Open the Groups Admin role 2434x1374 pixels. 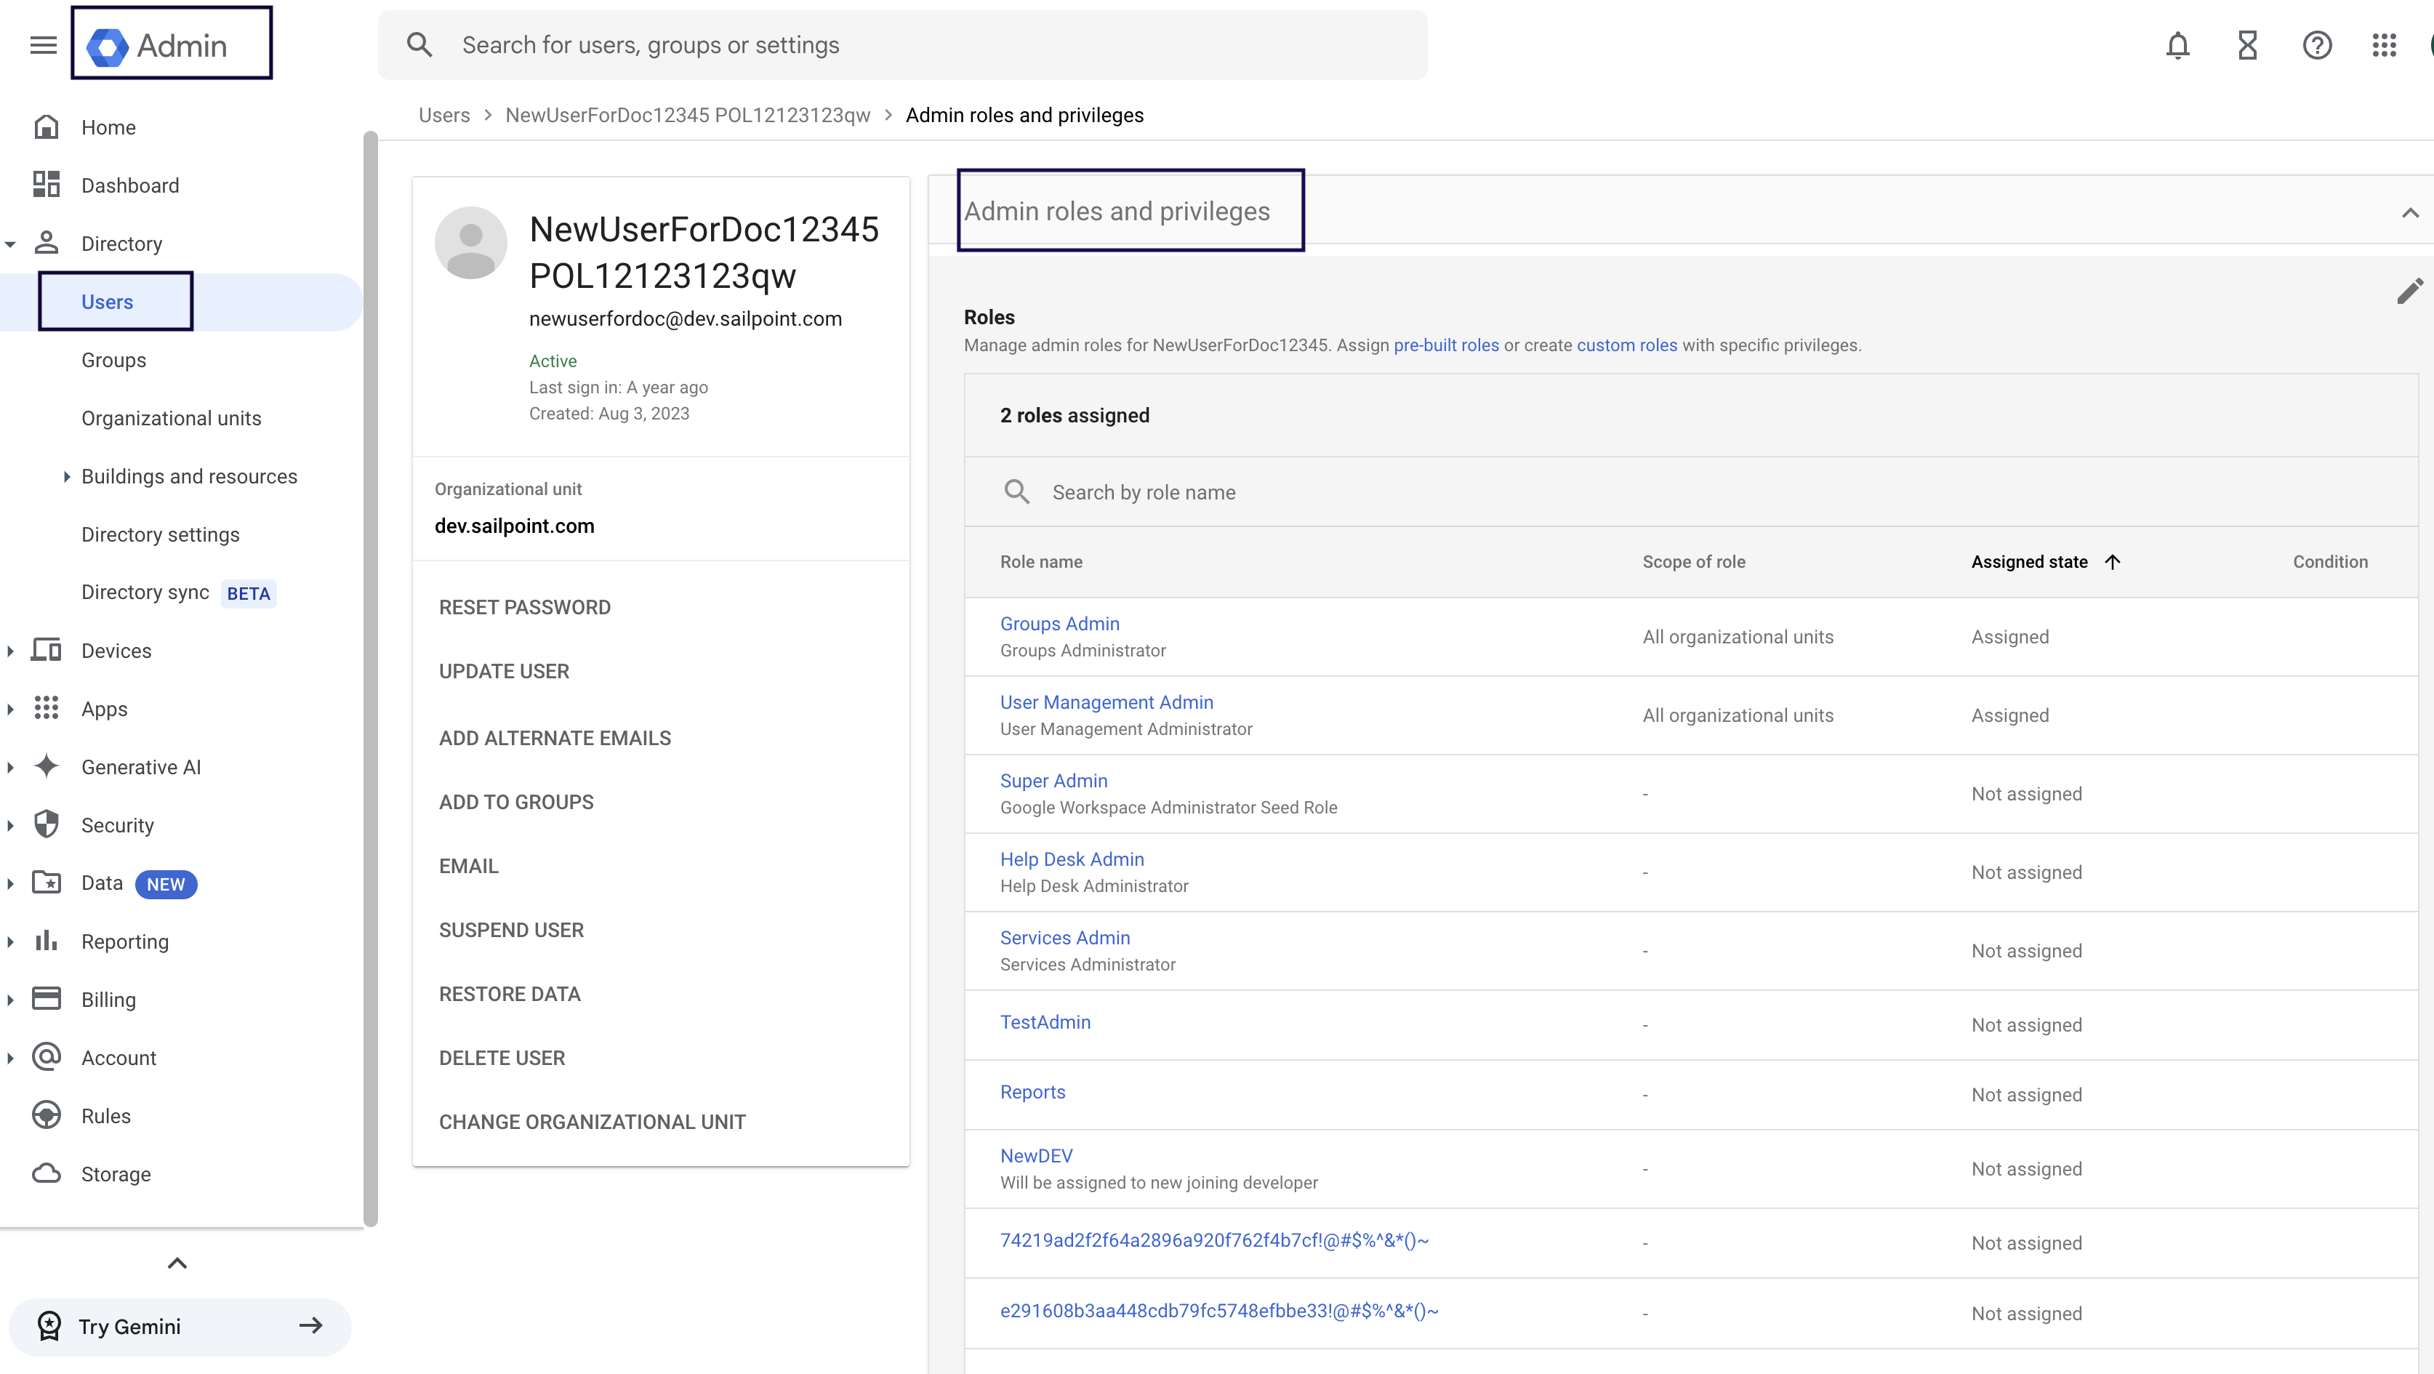click(x=1059, y=624)
